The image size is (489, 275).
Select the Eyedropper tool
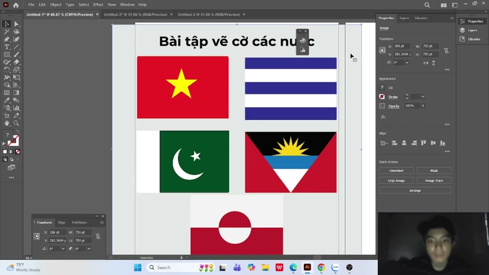click(x=7, y=100)
